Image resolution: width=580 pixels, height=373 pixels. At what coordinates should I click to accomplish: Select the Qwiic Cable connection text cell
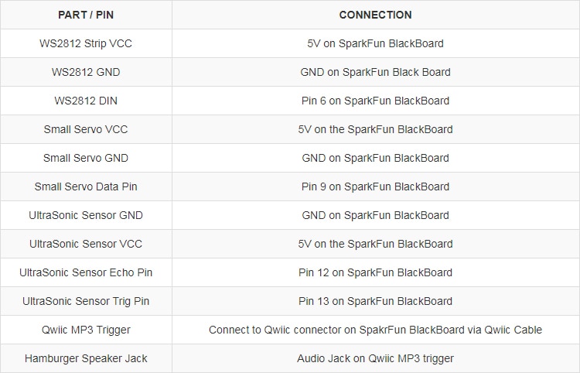pos(375,330)
